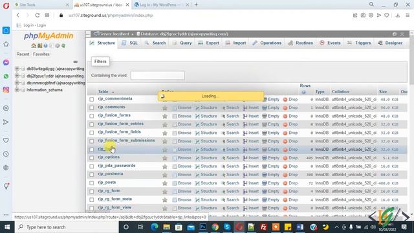The image size is (414, 233).
Task: Click the Log in - Login bookmark
Action: [x=32, y=25]
